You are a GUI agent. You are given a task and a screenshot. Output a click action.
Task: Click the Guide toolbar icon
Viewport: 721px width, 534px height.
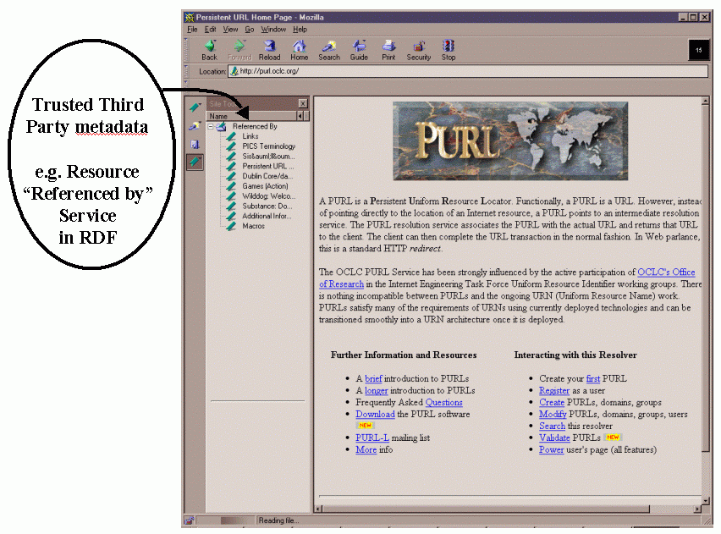pos(359,49)
